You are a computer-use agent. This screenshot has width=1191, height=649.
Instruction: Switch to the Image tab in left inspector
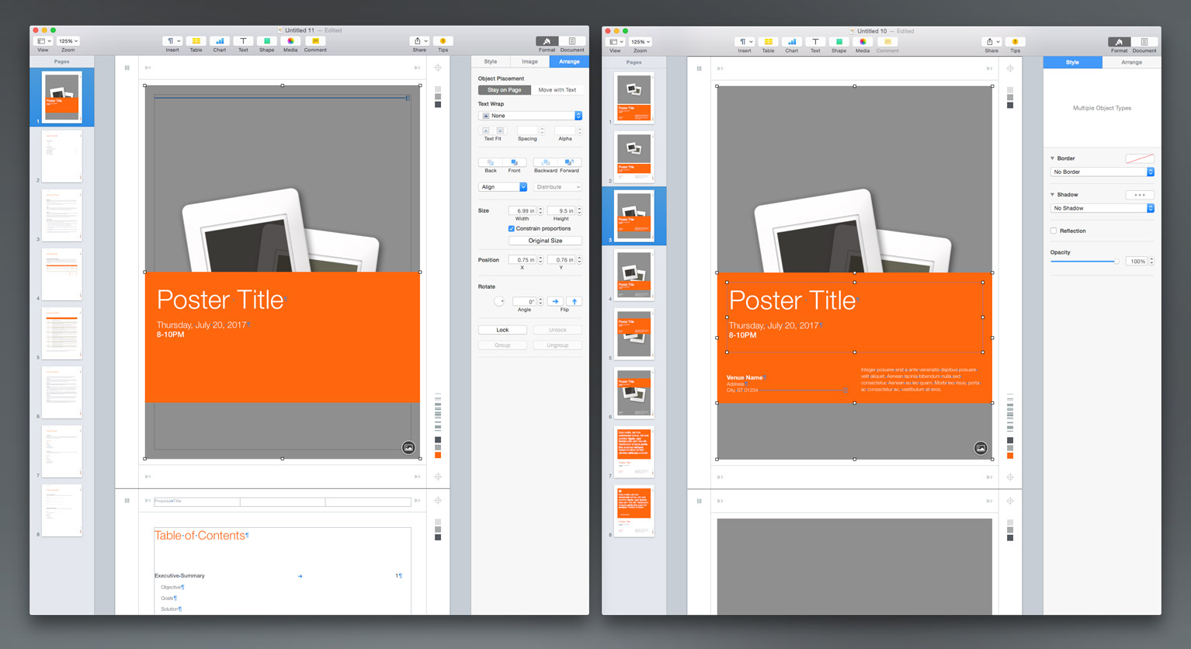pos(530,61)
